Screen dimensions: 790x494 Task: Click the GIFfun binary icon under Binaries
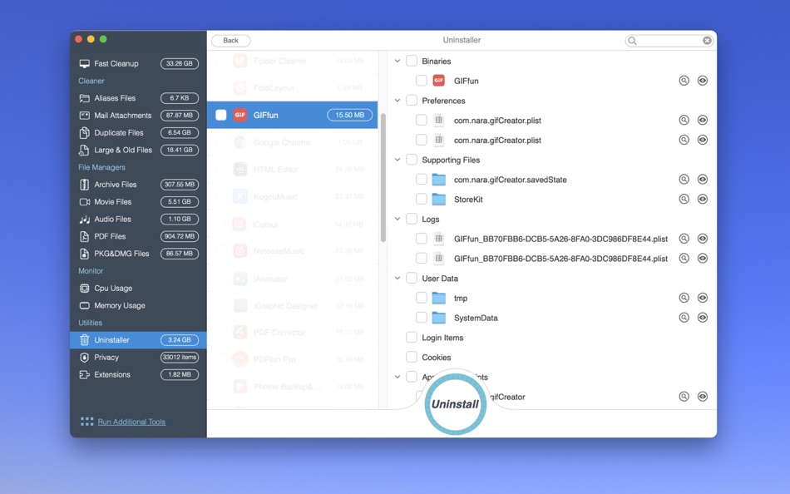(x=439, y=81)
